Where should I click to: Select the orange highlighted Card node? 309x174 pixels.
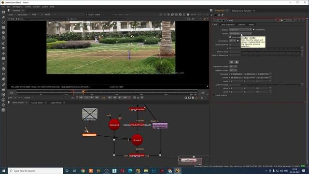point(89,135)
